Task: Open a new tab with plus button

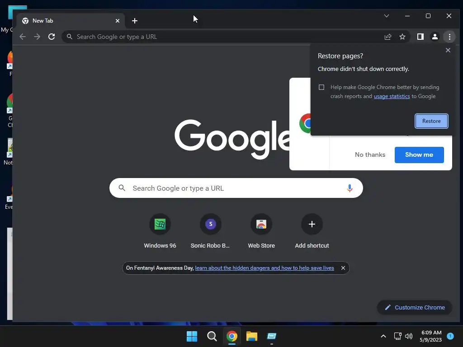Action: (135, 21)
